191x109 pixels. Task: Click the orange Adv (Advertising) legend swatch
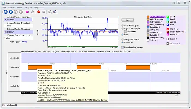[148, 17]
